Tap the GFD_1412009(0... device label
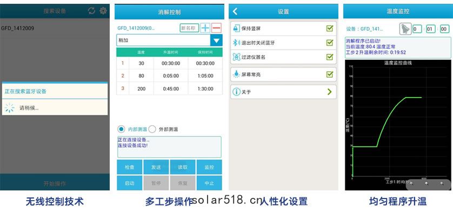 click(136, 28)
